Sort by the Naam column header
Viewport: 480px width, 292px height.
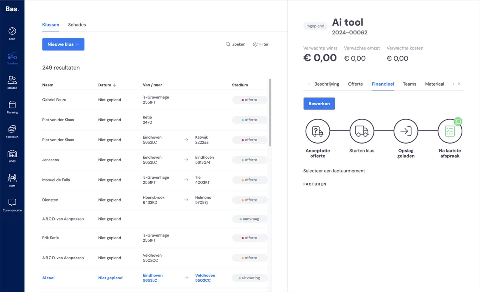(48, 85)
